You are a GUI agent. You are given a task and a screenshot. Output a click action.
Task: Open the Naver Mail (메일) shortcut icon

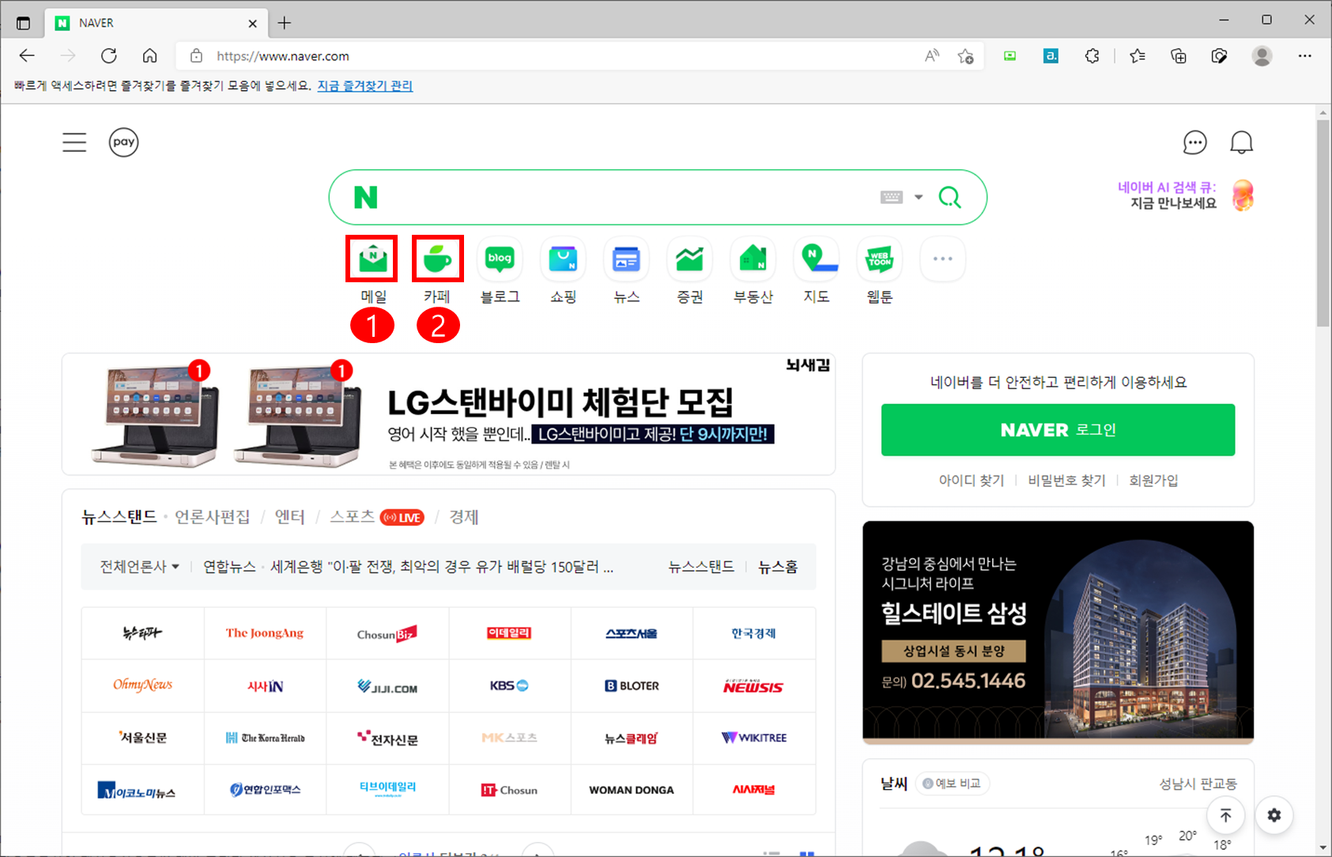click(373, 259)
